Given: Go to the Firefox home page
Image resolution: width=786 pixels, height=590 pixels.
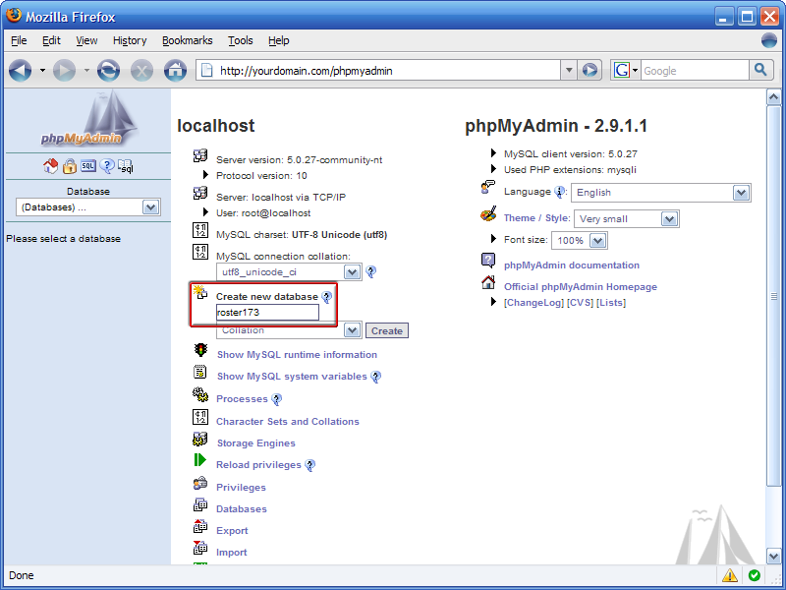Looking at the screenshot, I should [x=176, y=71].
